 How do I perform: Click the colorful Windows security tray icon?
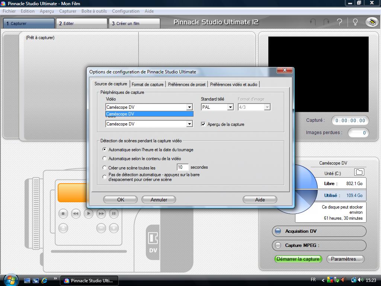tap(330, 280)
